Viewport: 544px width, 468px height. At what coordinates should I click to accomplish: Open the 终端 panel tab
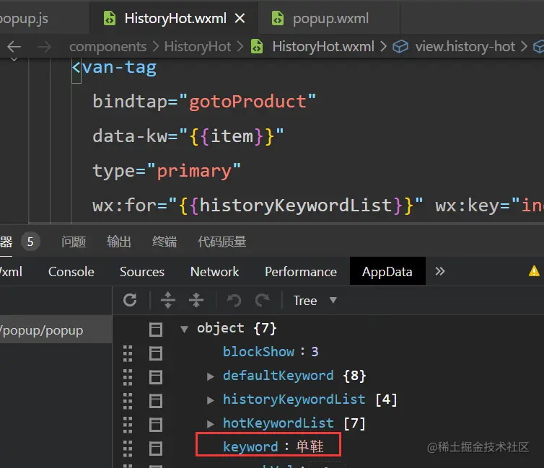tap(164, 242)
